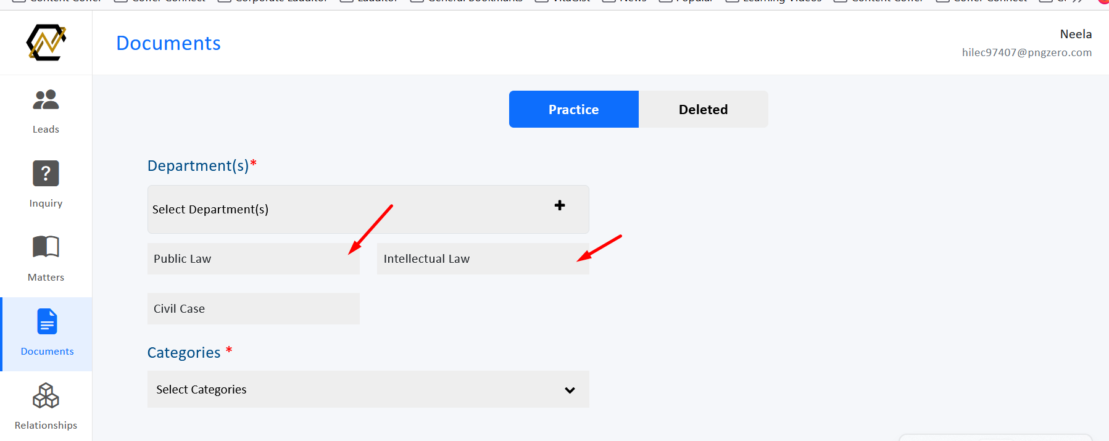The image size is (1109, 441).
Task: Toggle the Public Law department chip
Action: pos(254,258)
